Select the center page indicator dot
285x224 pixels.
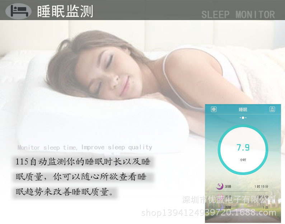243,118
